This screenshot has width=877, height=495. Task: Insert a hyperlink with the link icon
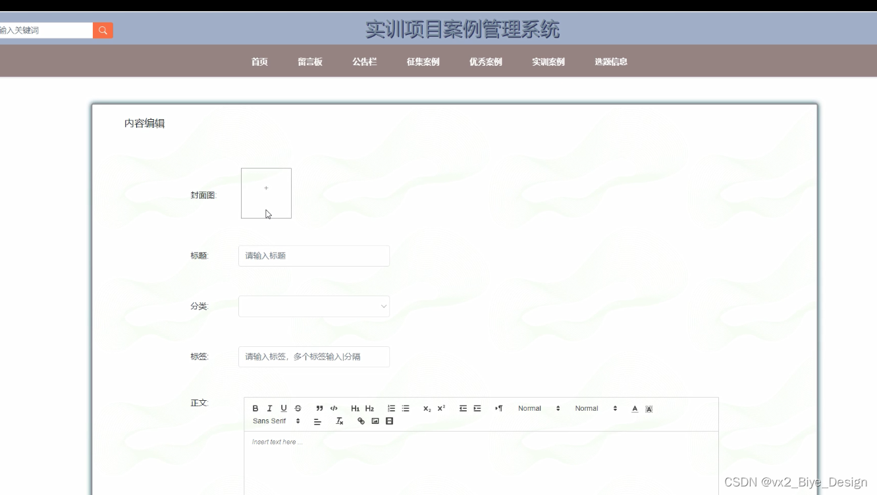click(361, 421)
